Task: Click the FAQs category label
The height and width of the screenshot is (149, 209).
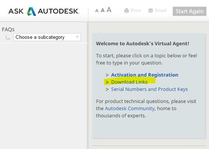Action: [x=8, y=29]
